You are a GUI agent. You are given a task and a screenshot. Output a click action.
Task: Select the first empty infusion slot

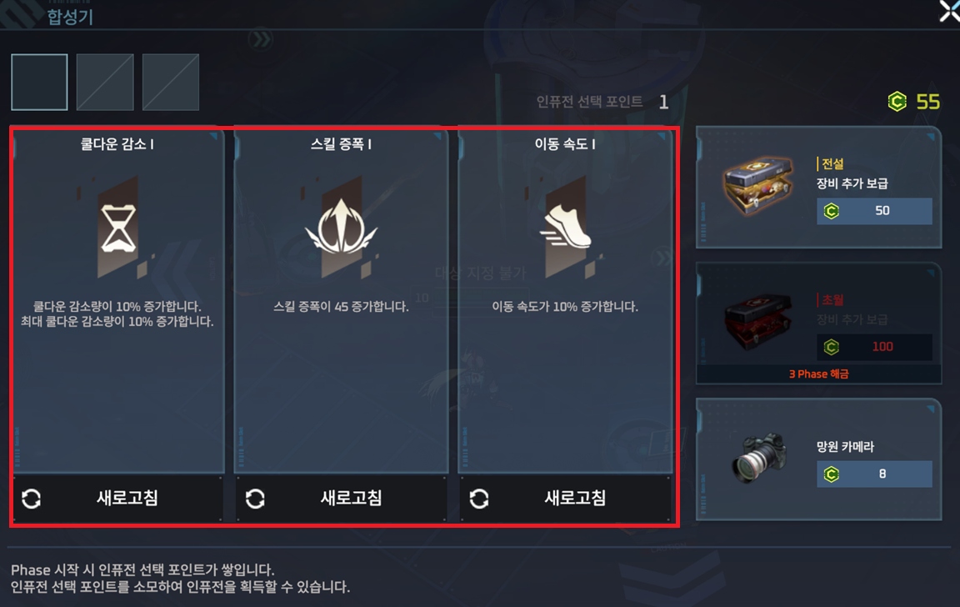click(x=39, y=82)
